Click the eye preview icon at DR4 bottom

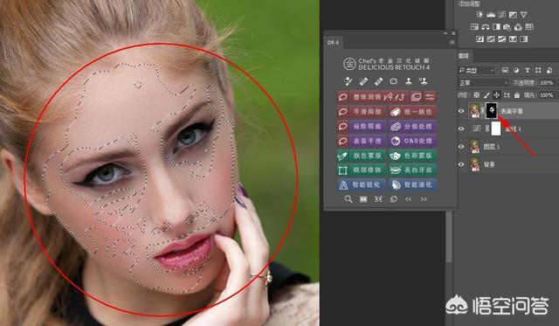378,199
